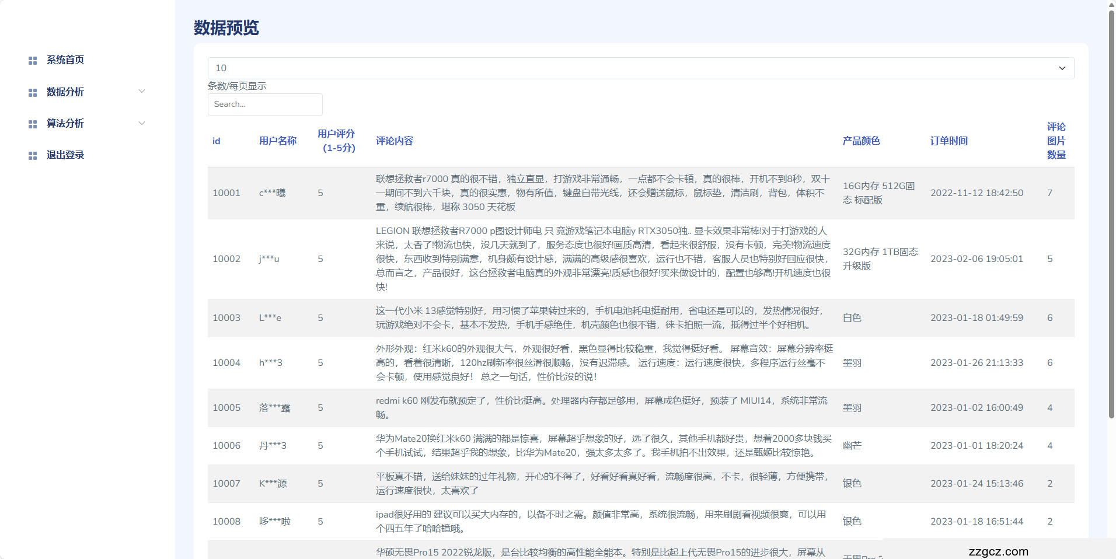The width and height of the screenshot is (1116, 559).
Task: Click the 数据预览 page heading
Action: tap(226, 28)
